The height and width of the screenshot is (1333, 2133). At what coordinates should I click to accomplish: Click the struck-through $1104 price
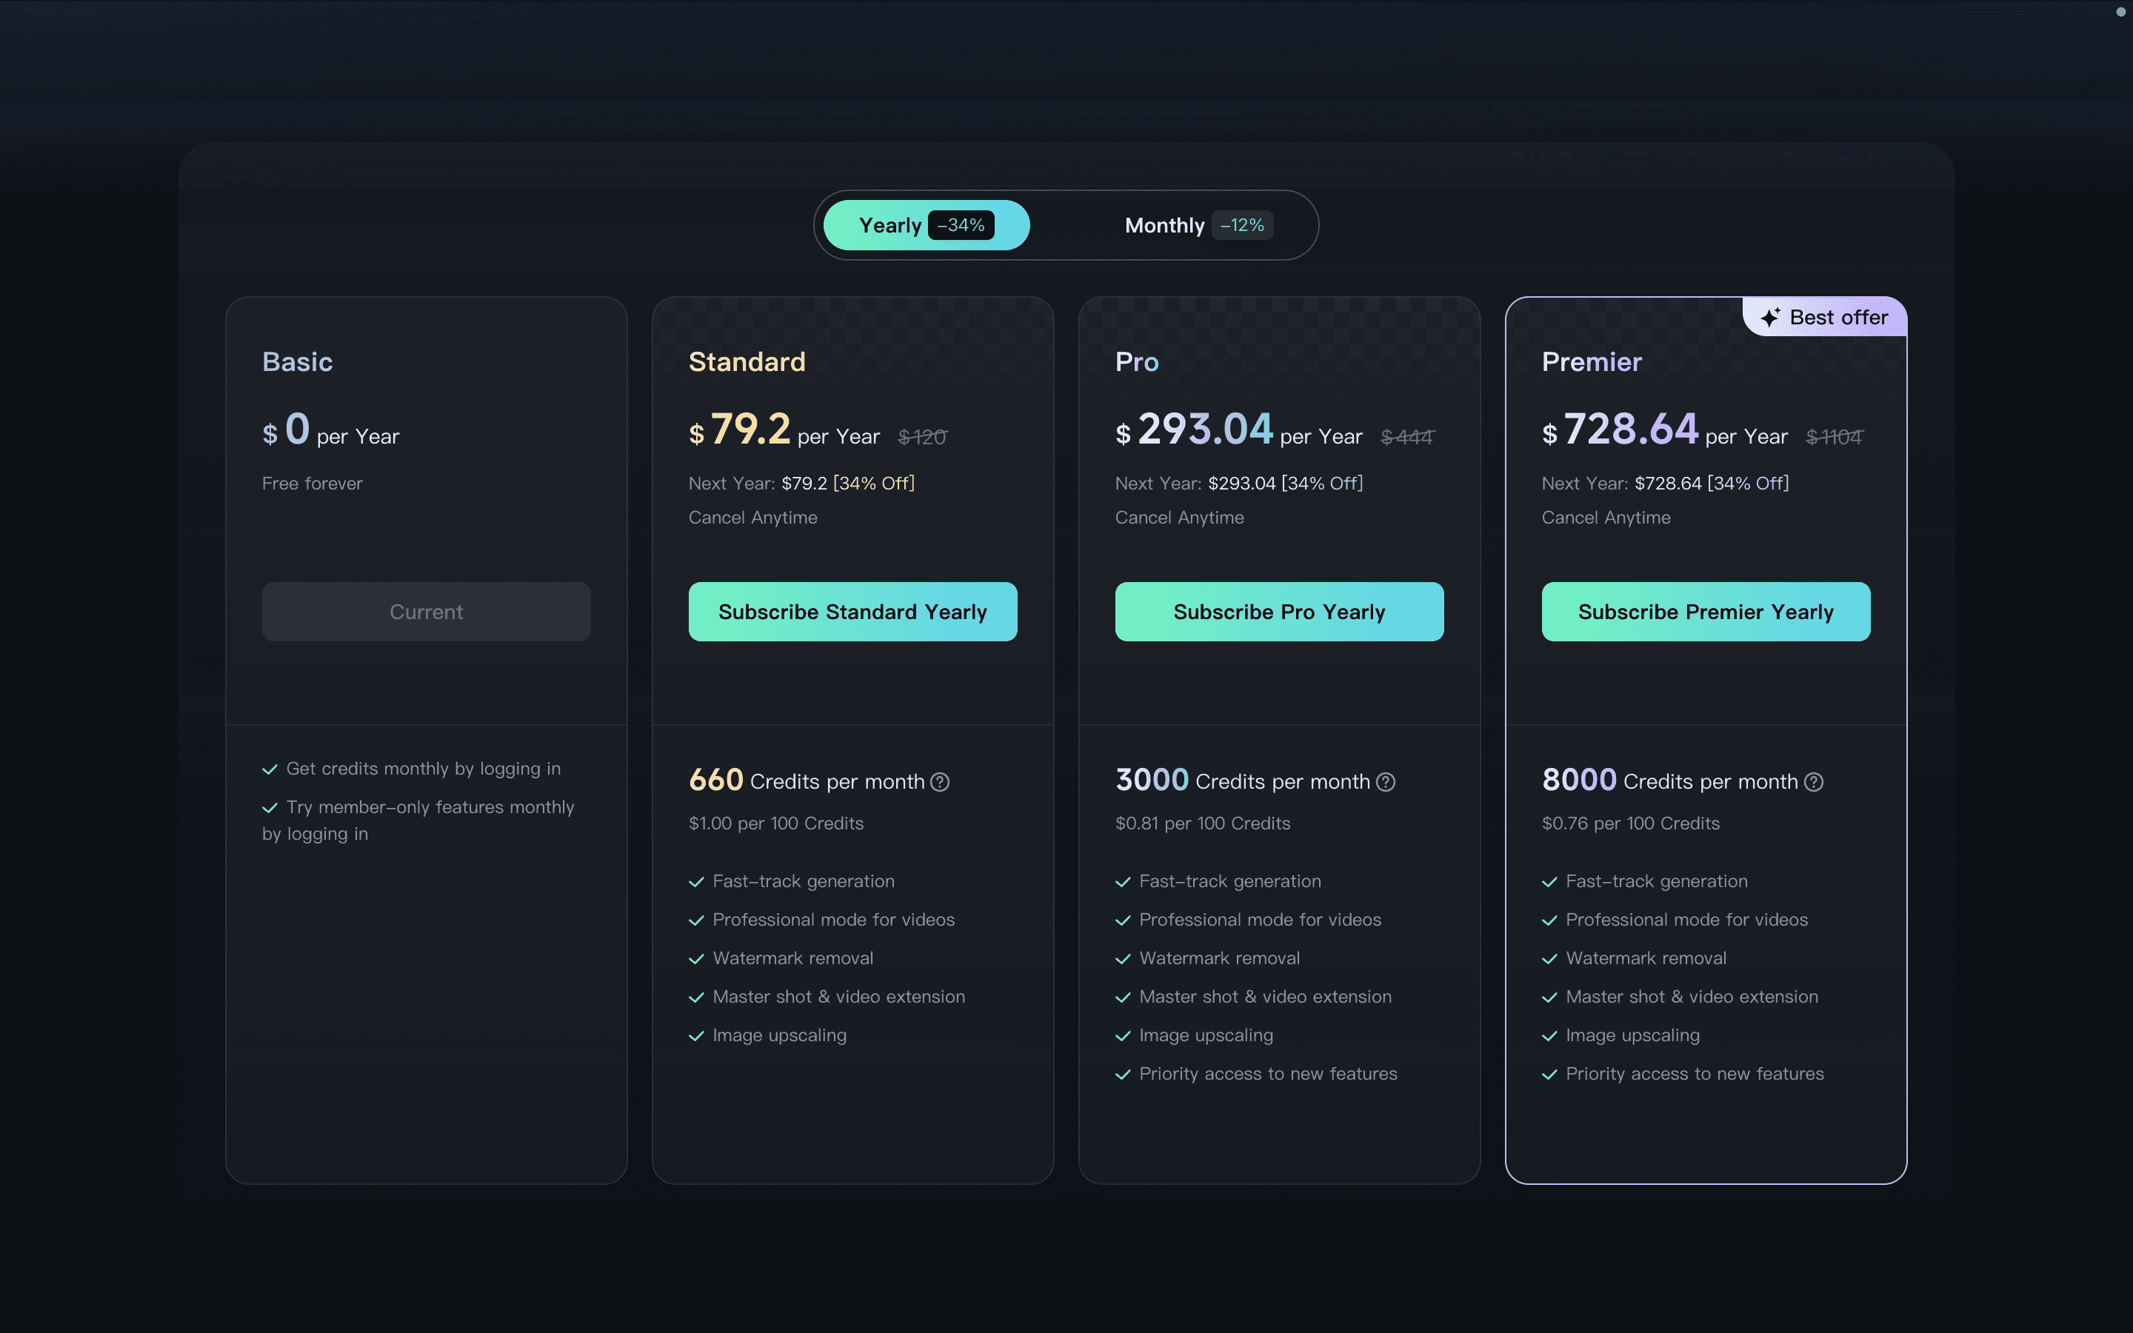[1835, 436]
